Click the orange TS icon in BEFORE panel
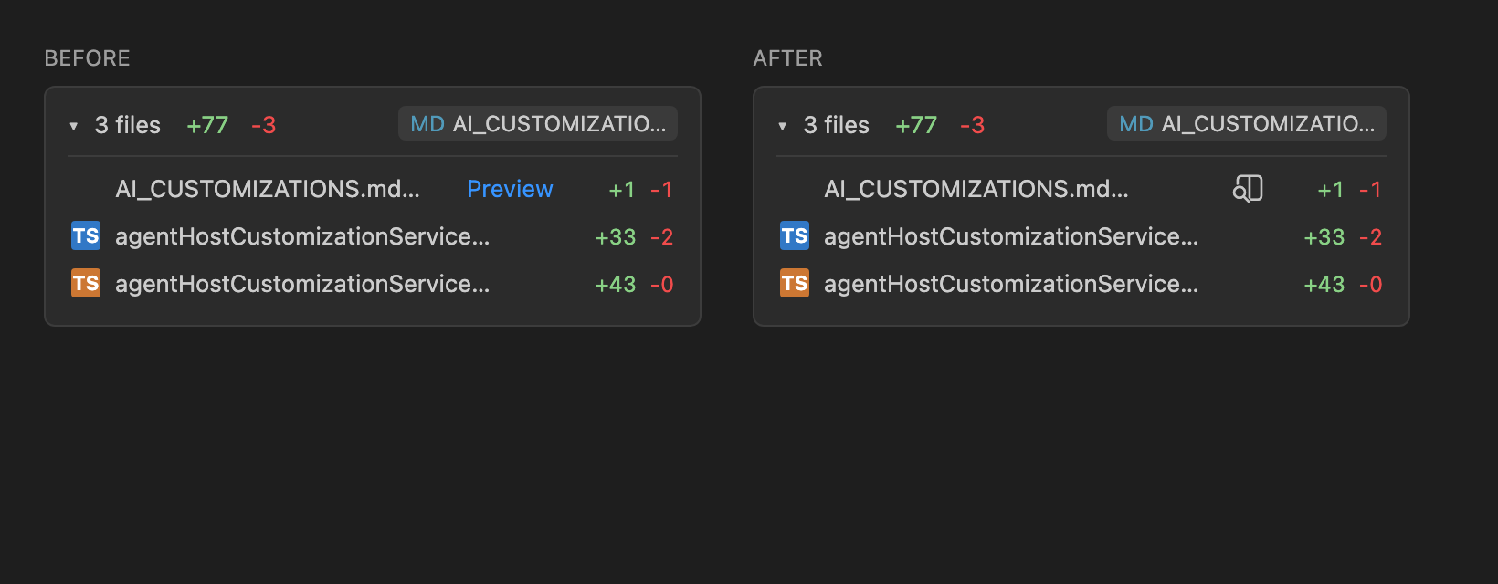 [x=86, y=284]
